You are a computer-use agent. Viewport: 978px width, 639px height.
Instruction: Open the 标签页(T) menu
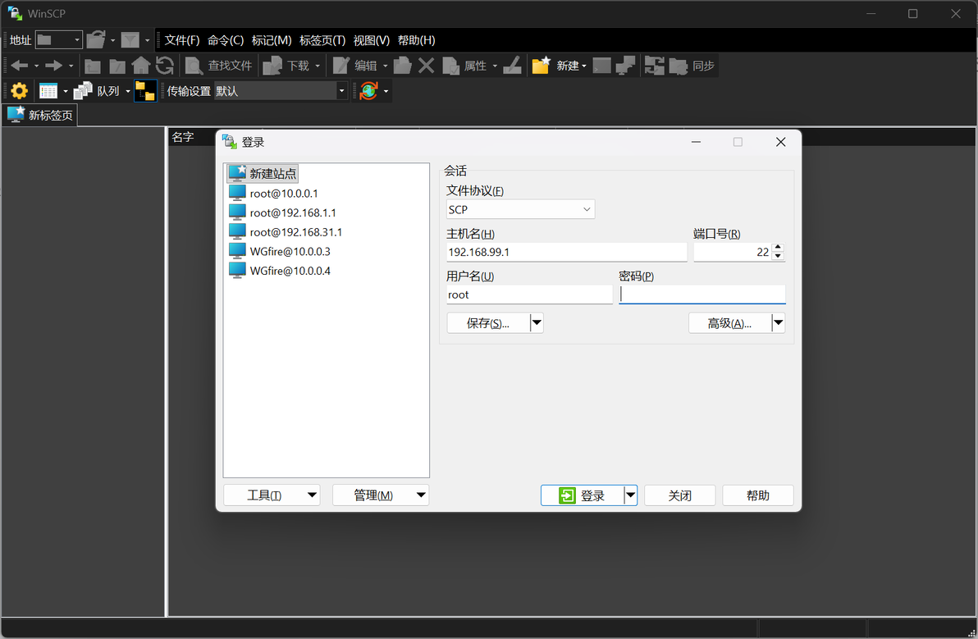click(322, 40)
